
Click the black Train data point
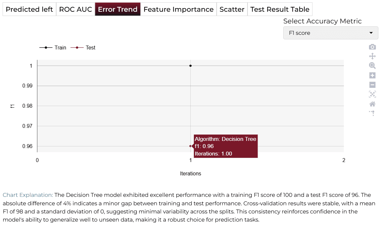tap(190, 66)
